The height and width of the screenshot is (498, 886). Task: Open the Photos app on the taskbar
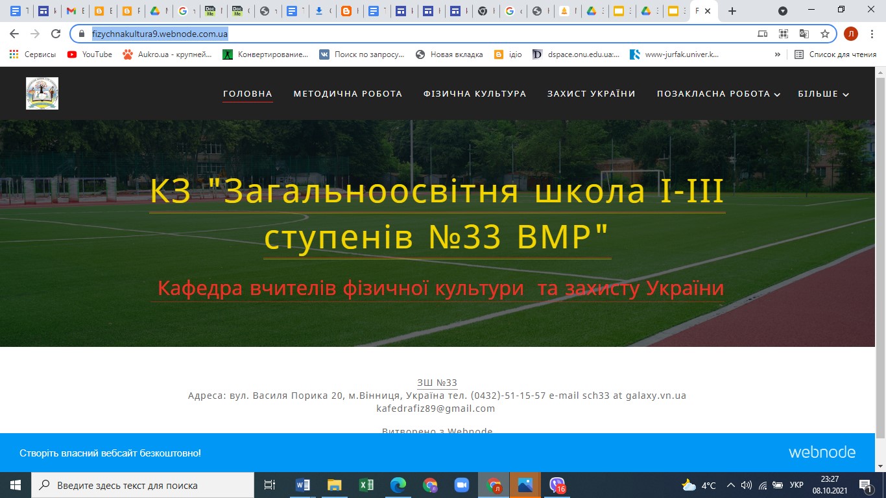[x=525, y=485]
